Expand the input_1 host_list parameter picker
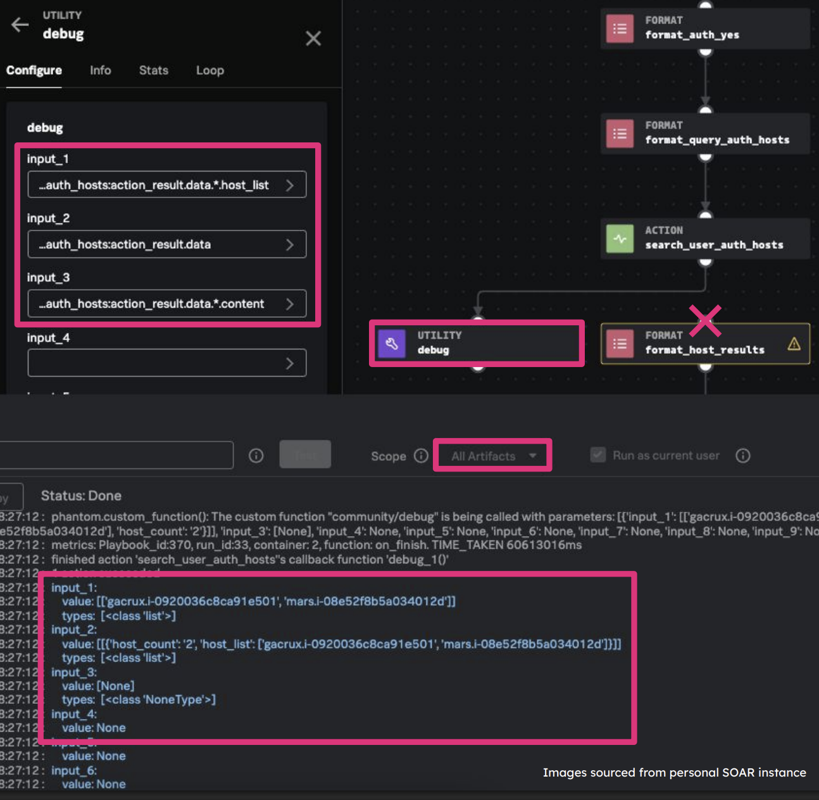This screenshot has width=819, height=800. (291, 185)
